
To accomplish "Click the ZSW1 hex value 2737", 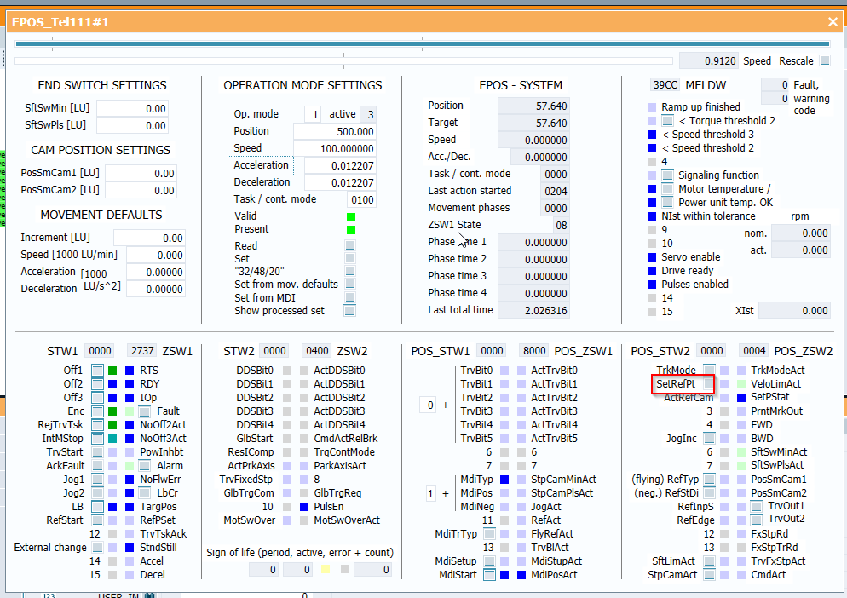I will tap(142, 351).
